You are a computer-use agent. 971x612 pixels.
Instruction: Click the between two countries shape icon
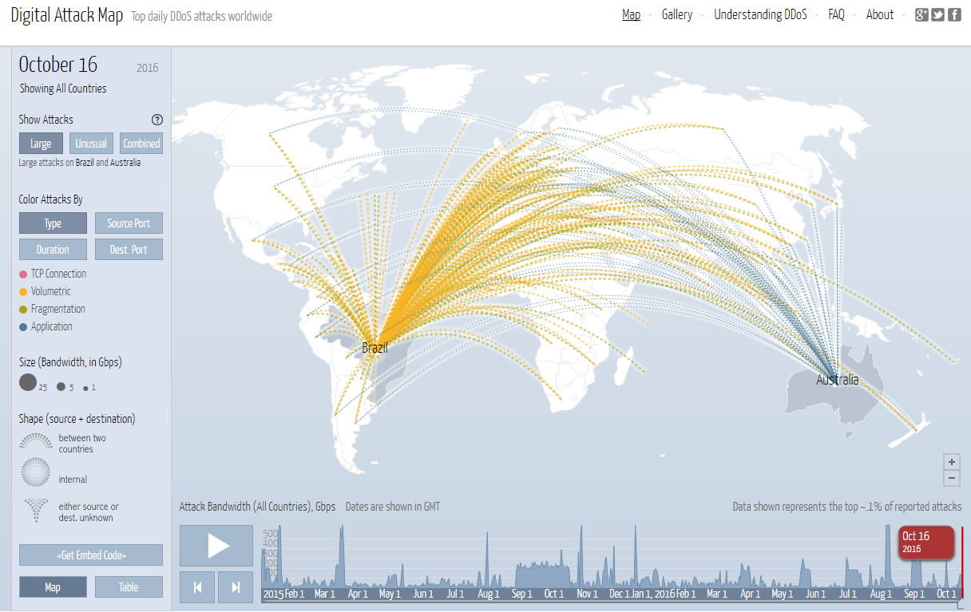[34, 441]
